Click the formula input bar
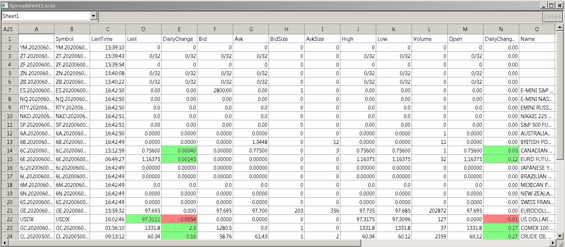This screenshot has height=247, width=565. pyautogui.click(x=320, y=16)
